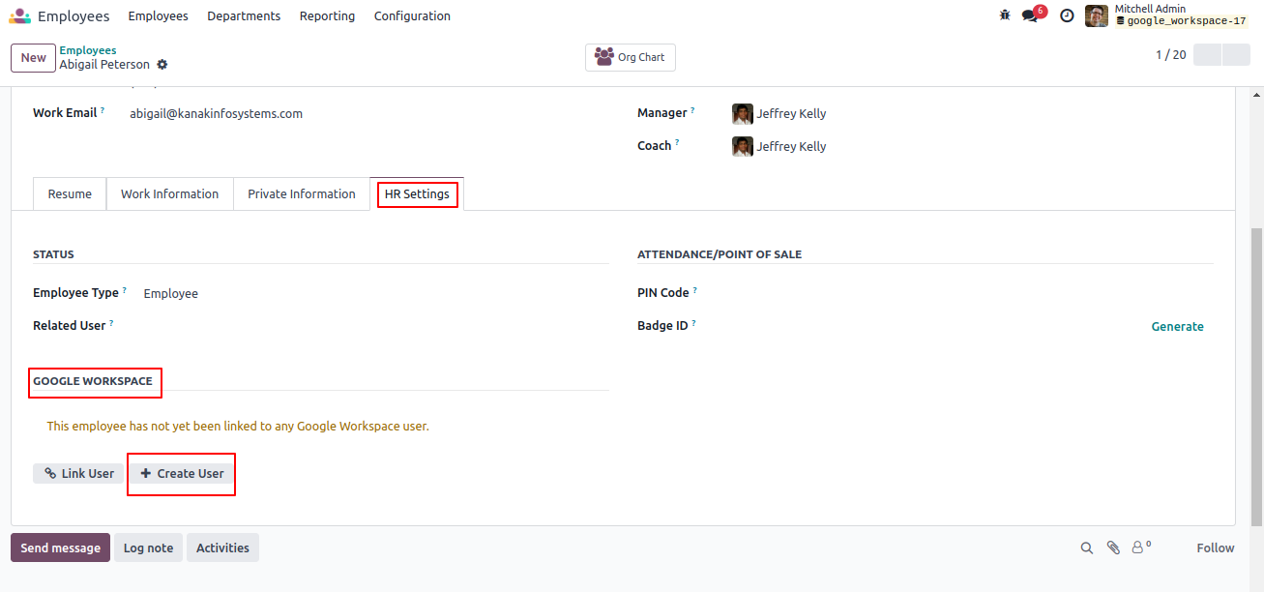Viewport: 1264px width, 592px height.
Task: Click Send message button
Action: 60,548
